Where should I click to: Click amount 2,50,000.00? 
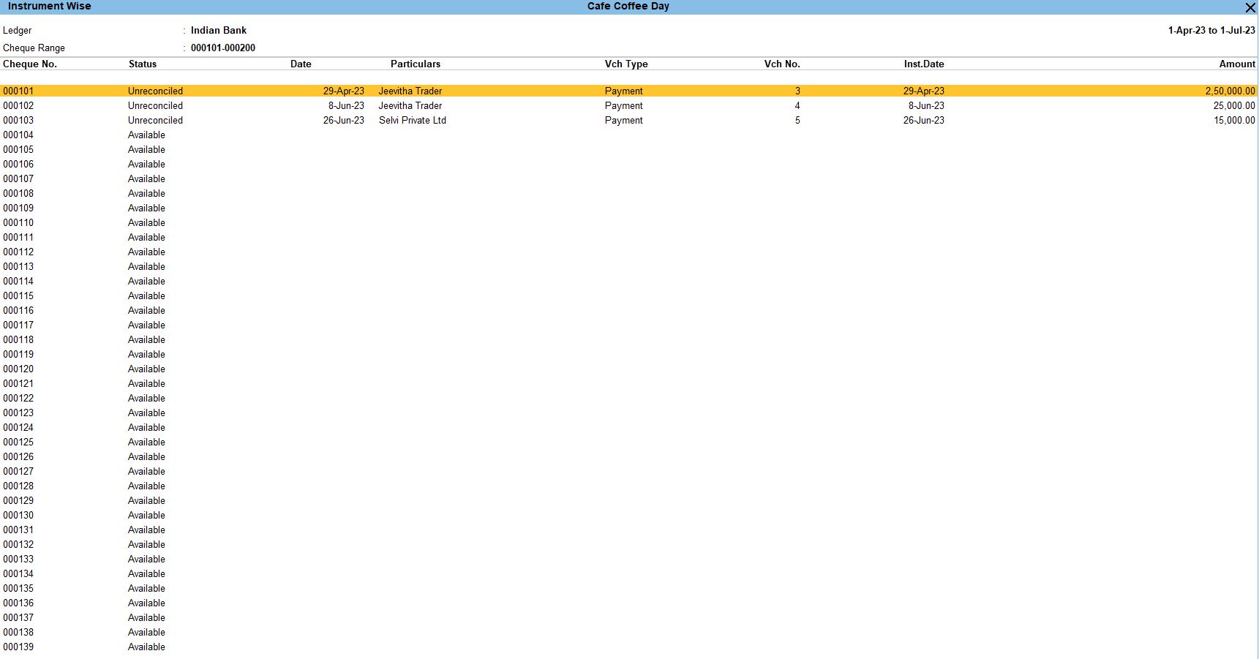[x=1230, y=91]
